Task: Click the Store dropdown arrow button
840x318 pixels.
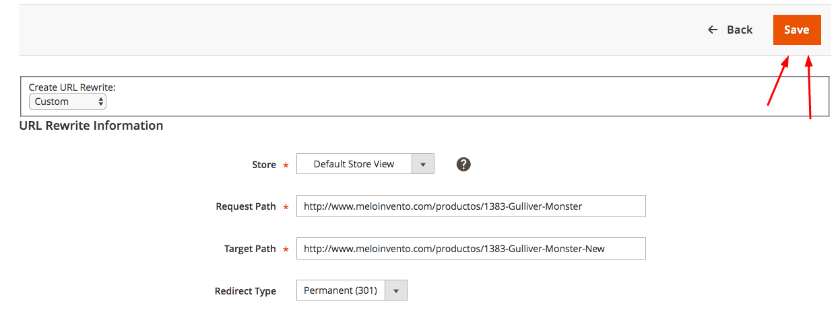Action: click(x=423, y=164)
